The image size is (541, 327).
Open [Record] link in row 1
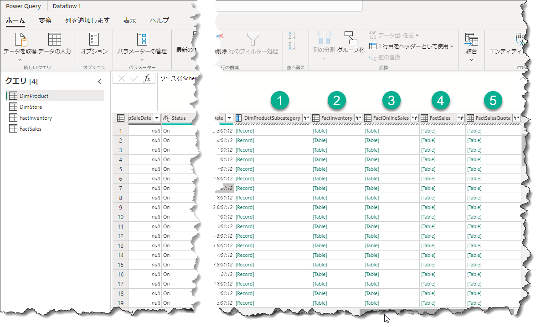tap(245, 131)
